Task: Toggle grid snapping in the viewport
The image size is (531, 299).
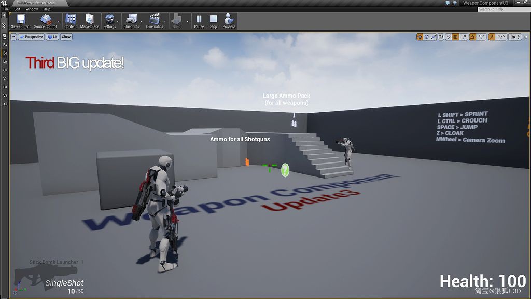Action: (455, 37)
